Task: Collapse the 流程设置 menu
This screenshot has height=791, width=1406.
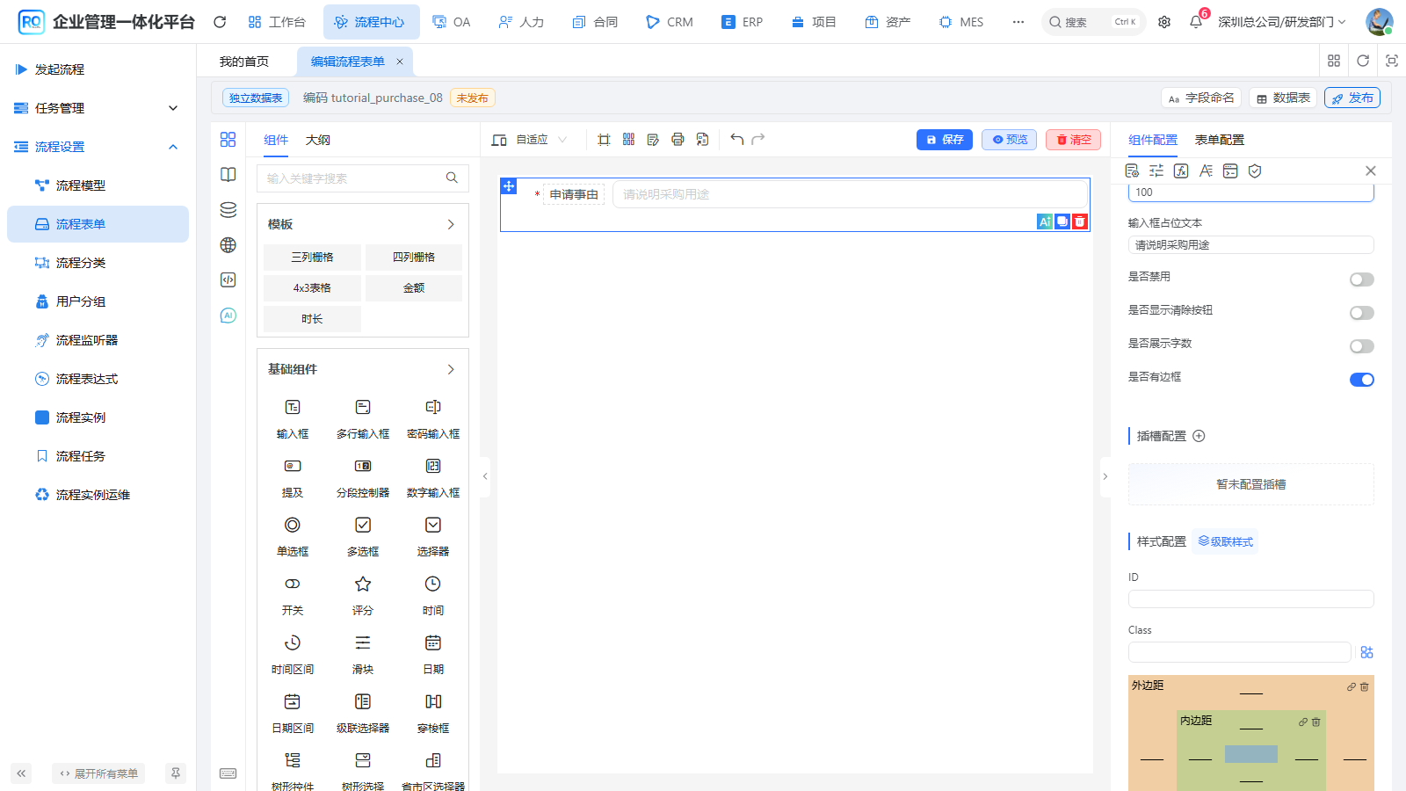Action: point(98,147)
